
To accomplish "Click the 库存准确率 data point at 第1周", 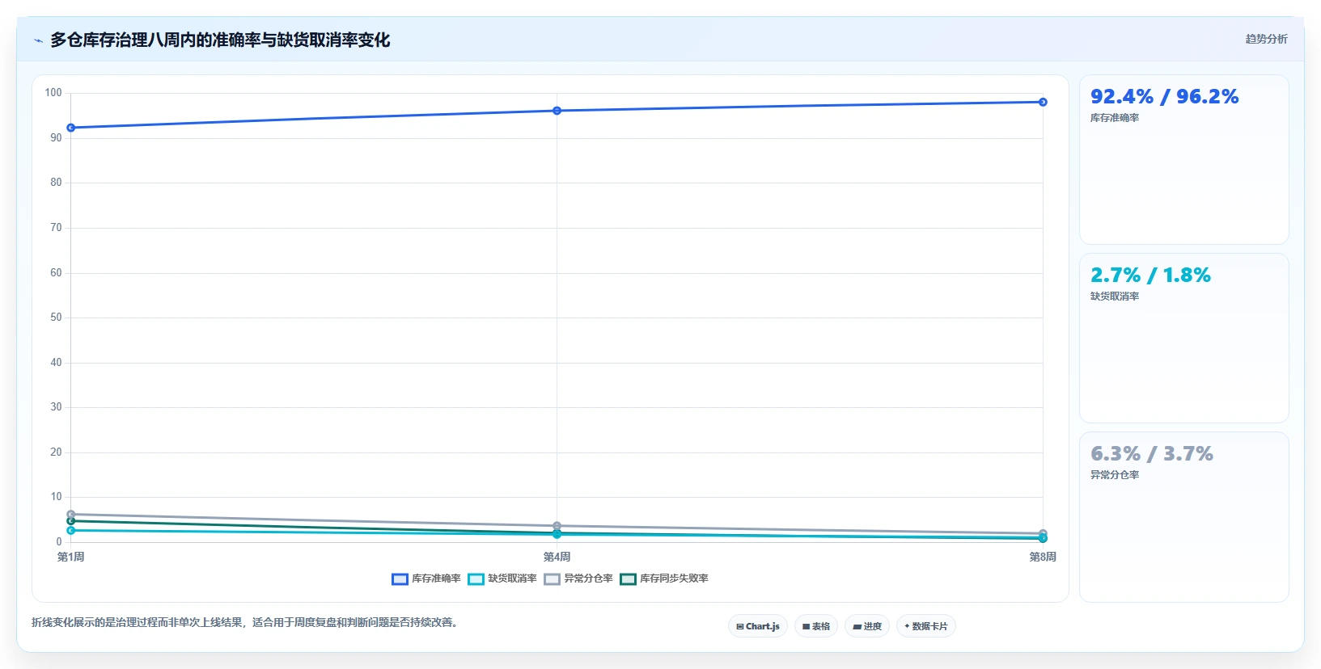I will point(71,128).
